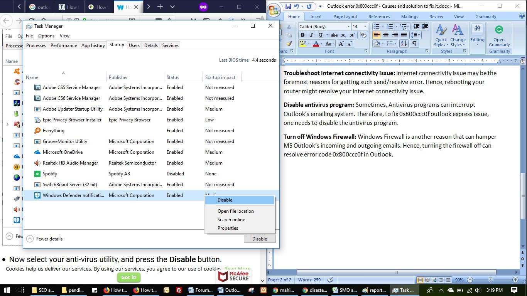Click the Disable button in Task Manager
The width and height of the screenshot is (527, 296).
point(260,239)
